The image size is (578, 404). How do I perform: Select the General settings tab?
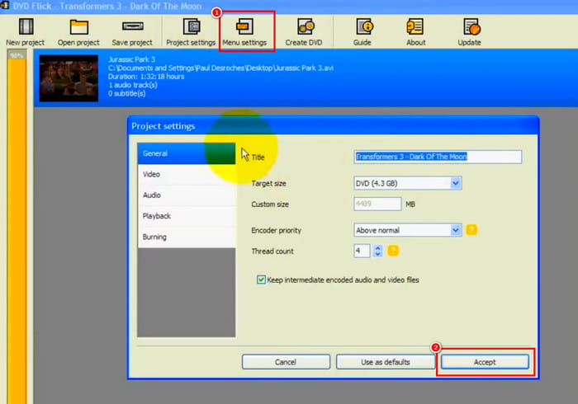point(186,153)
